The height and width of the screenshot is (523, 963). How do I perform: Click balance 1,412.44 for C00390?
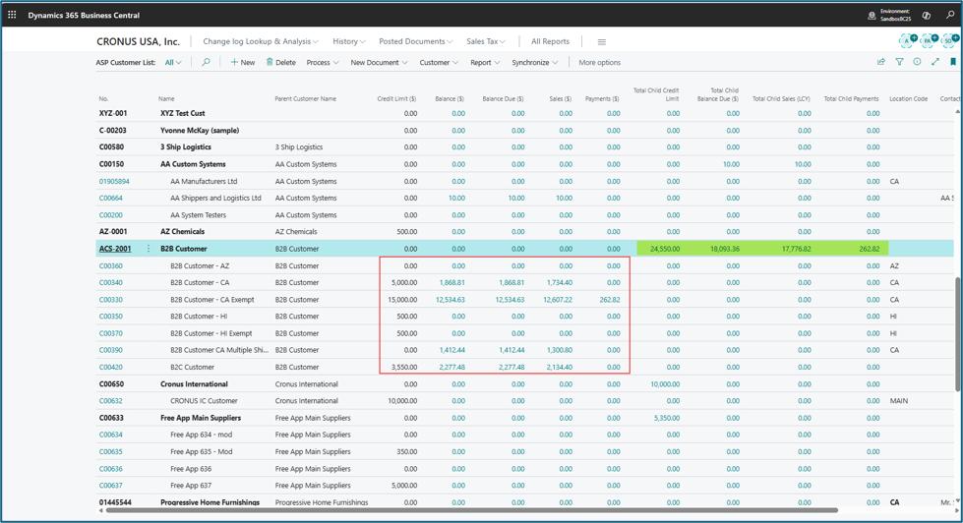(452, 350)
